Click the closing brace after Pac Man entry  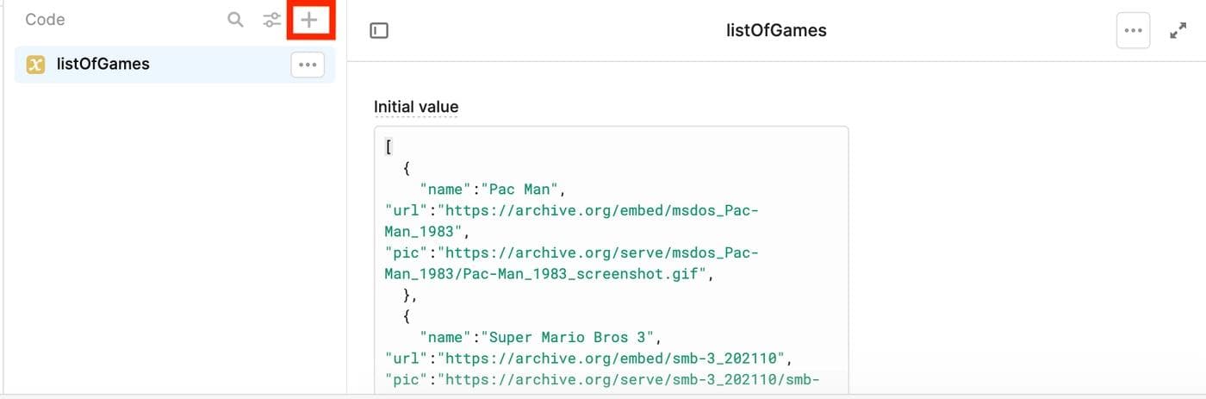pos(408,295)
